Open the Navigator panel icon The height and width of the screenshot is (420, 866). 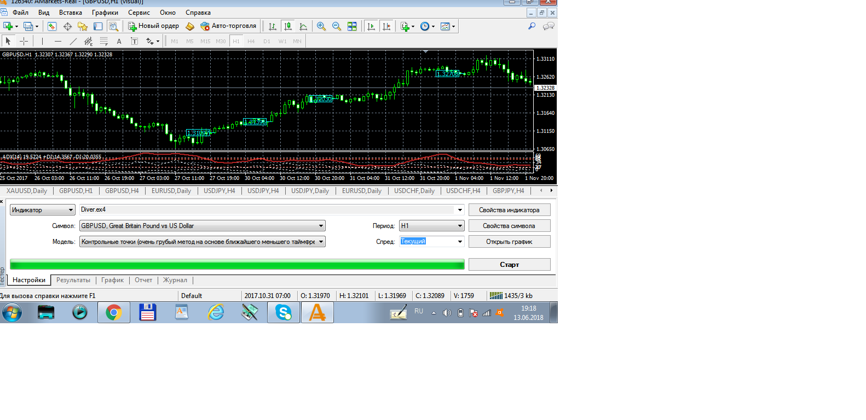point(83,26)
